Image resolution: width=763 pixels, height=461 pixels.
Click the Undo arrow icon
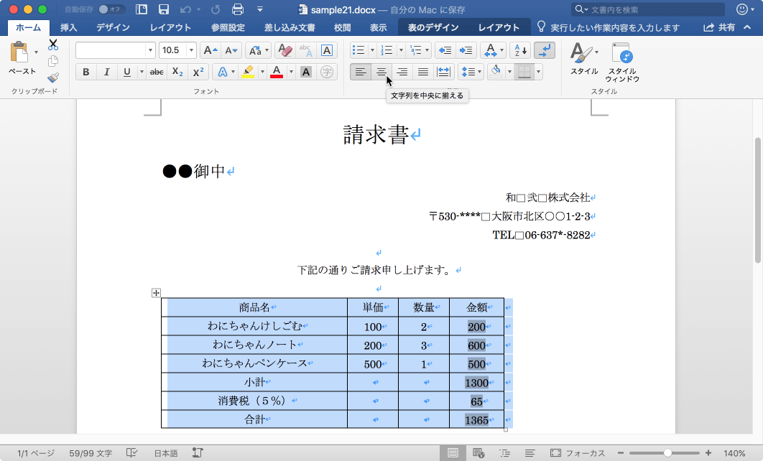[x=185, y=9]
